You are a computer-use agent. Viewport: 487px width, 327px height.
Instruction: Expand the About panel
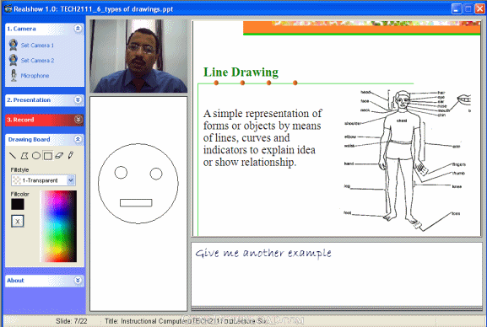click(x=78, y=281)
